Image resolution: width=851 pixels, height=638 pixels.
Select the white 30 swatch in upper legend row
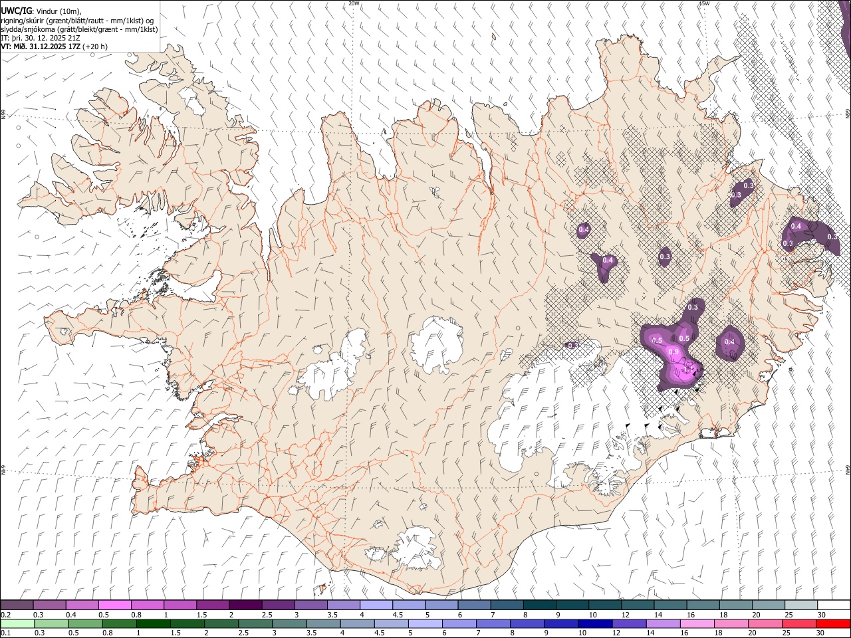click(833, 605)
